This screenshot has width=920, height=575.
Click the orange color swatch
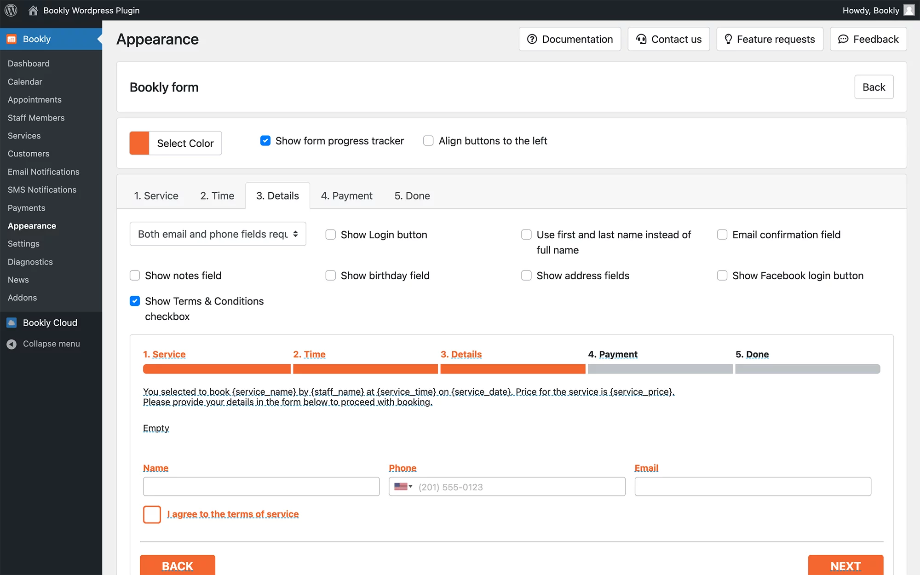(x=139, y=143)
